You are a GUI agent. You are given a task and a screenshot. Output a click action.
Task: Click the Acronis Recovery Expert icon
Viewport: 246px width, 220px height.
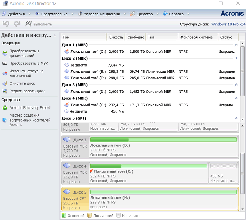pyautogui.click(x=5, y=108)
